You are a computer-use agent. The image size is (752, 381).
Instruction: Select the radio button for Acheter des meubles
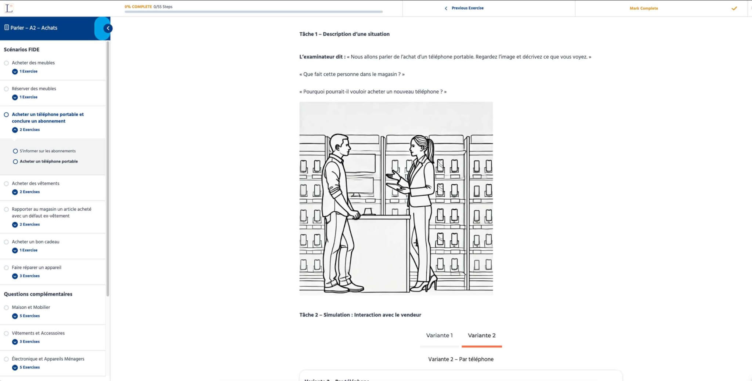click(x=6, y=63)
